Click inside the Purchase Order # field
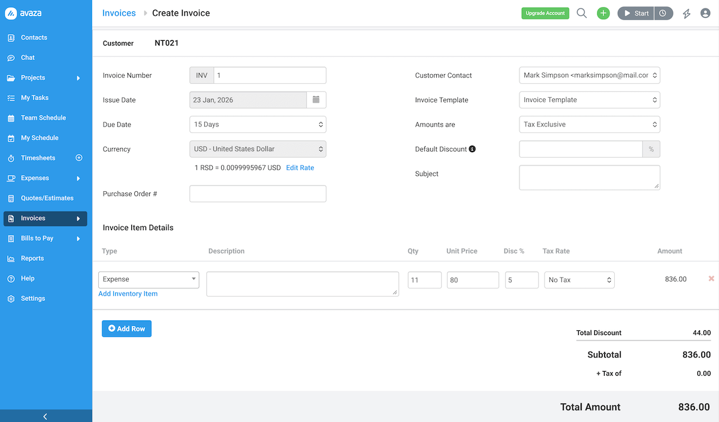The image size is (719, 422). point(258,193)
